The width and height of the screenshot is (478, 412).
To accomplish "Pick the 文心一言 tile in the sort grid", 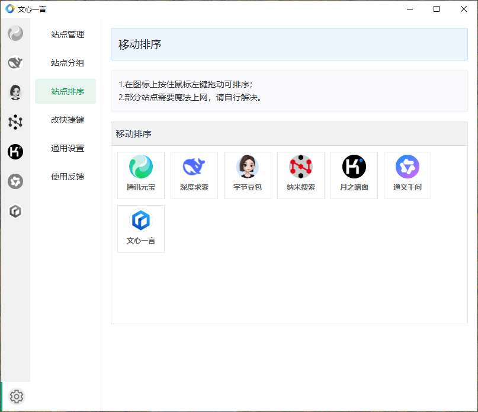I will click(141, 229).
